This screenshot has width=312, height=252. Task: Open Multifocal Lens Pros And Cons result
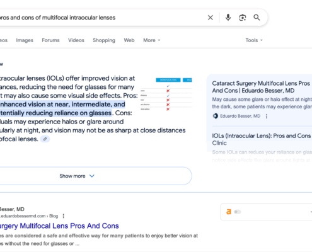click(x=59, y=226)
